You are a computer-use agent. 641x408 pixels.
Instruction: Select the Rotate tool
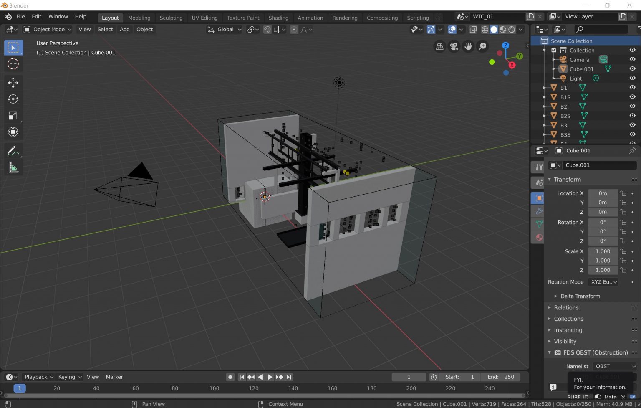13,99
